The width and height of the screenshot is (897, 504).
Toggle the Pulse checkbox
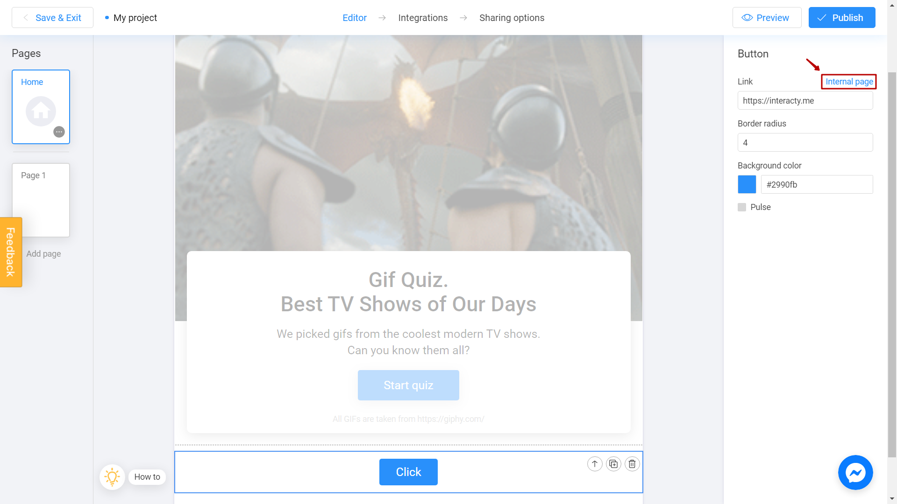click(x=742, y=207)
